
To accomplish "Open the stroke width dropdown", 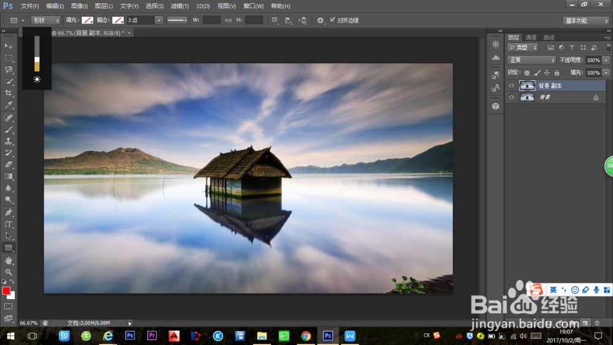I will coord(158,20).
